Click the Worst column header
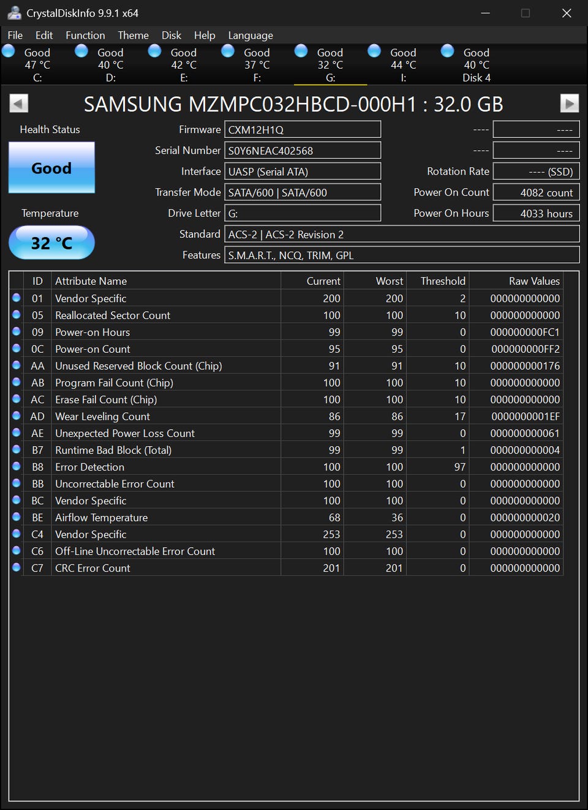 click(375, 281)
